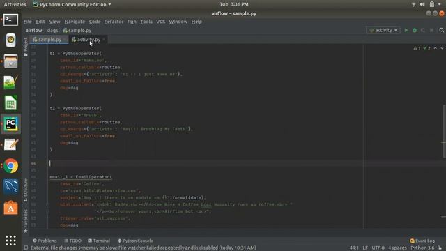Image resolution: width=446 pixels, height=251 pixels.
Task: Open the Terminal tool window
Action: pos(99,241)
